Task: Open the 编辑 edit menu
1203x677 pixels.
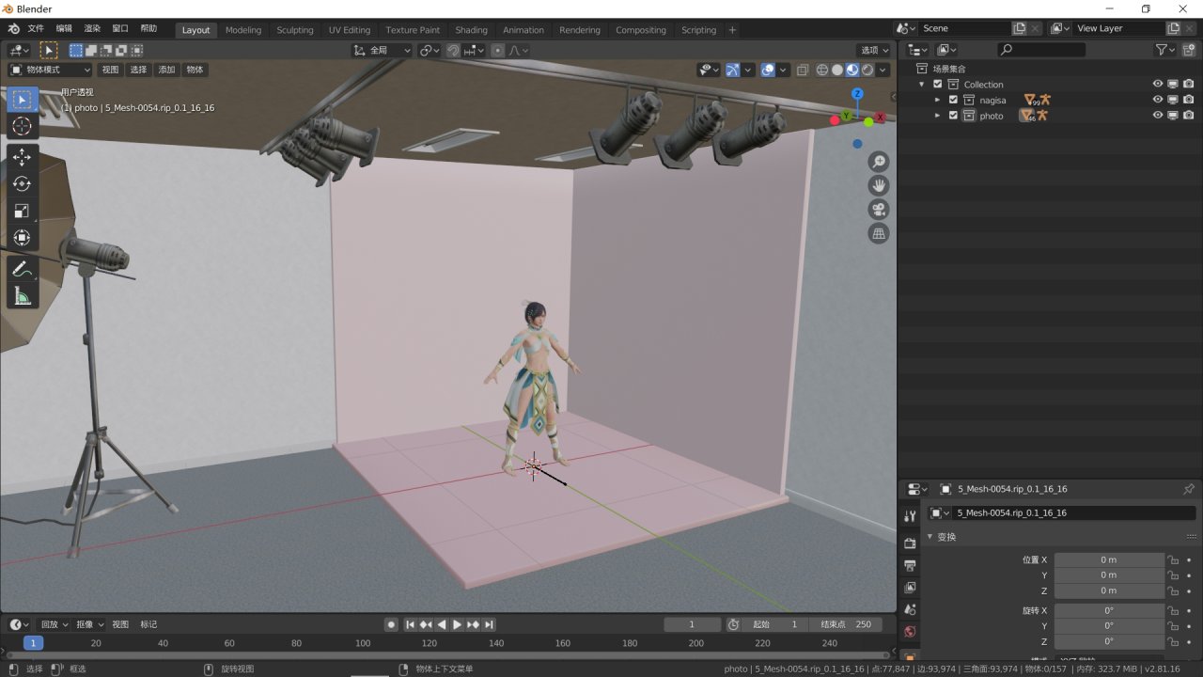Action: (64, 29)
